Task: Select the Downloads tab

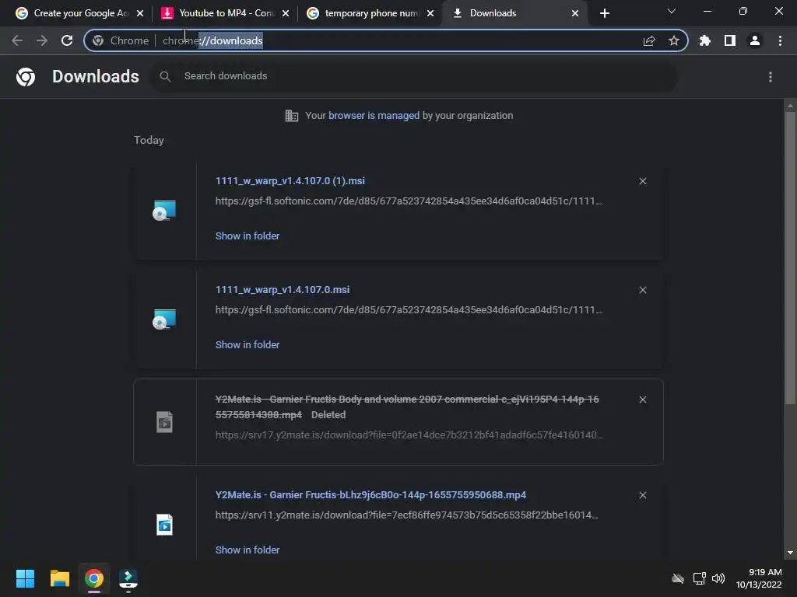Action: pos(514,13)
